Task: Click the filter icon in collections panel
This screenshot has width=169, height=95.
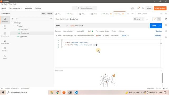Action: (x=17, y=19)
